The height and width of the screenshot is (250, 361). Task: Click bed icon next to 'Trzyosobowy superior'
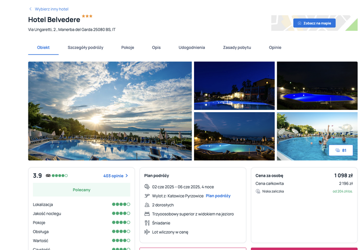(x=147, y=214)
